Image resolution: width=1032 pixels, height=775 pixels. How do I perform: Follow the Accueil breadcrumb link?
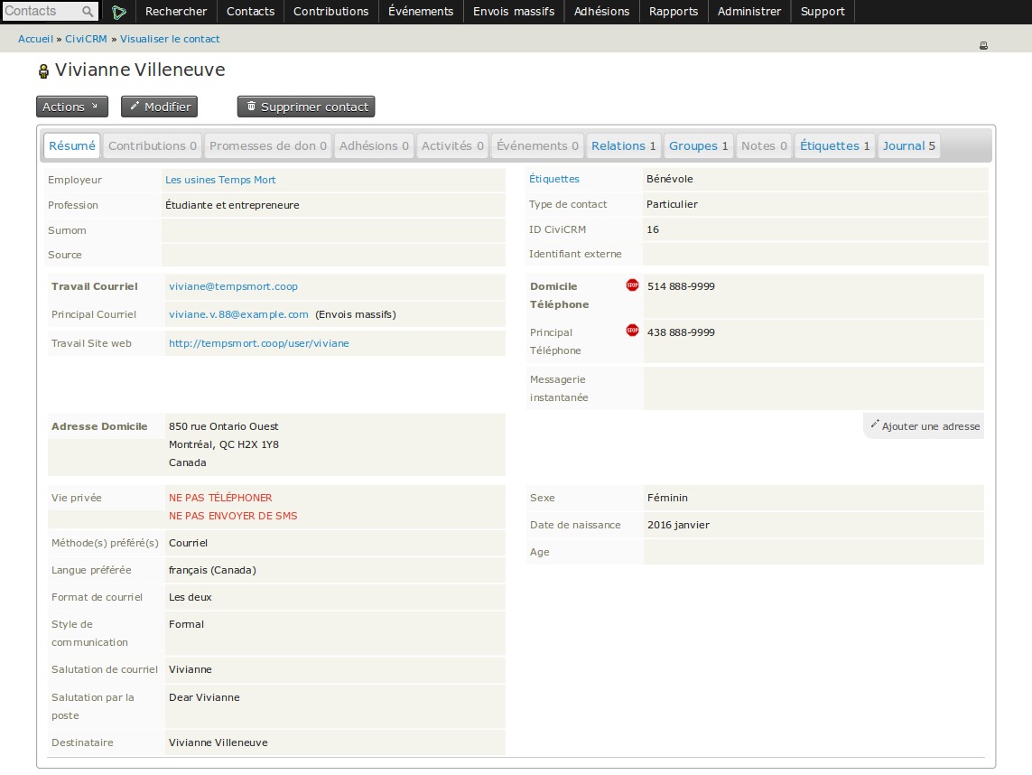click(35, 40)
